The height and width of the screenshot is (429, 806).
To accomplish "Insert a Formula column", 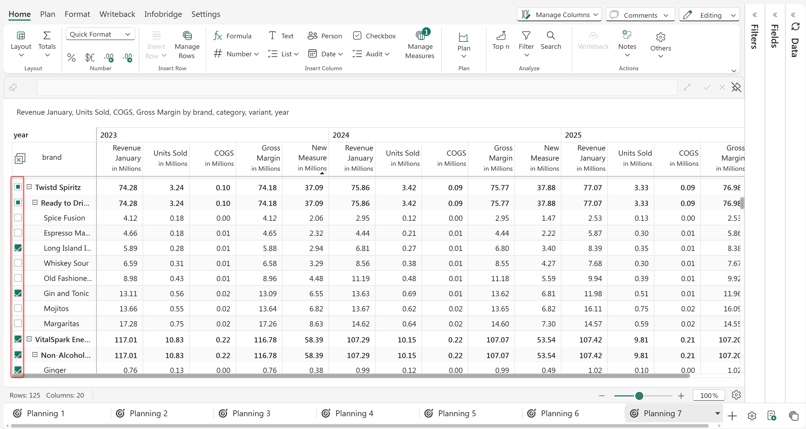I will (x=232, y=36).
